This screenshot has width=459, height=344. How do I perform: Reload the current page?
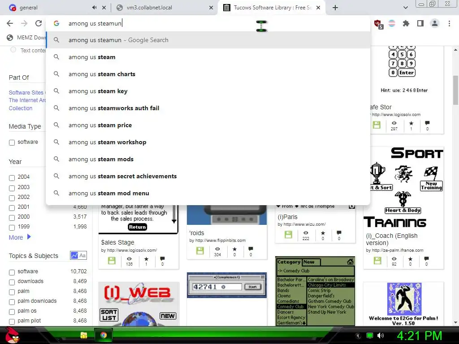(x=39, y=23)
